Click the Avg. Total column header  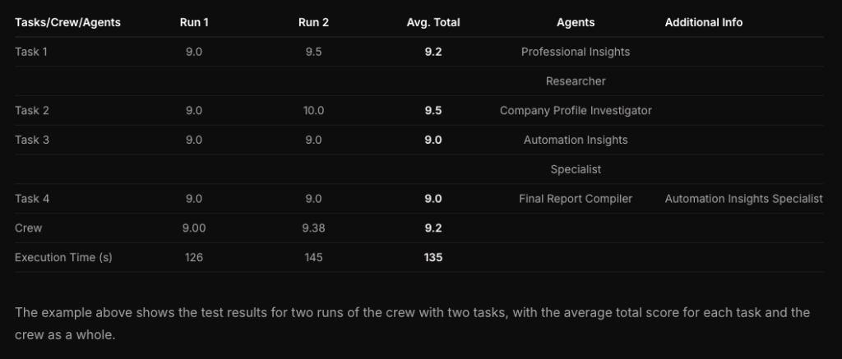(x=433, y=22)
